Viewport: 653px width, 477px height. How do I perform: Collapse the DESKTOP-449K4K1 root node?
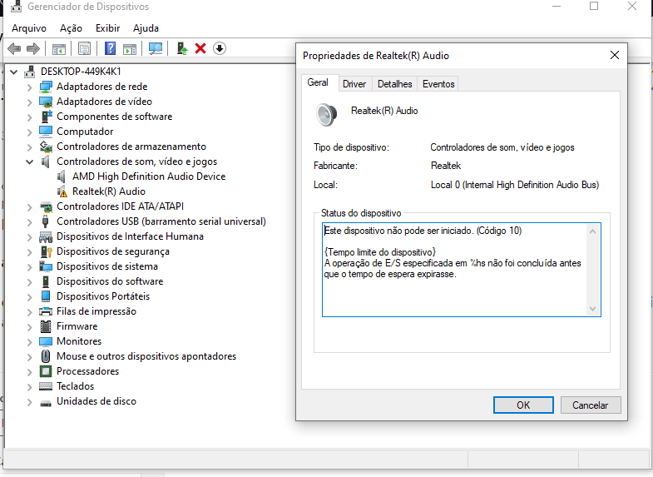pyautogui.click(x=14, y=72)
